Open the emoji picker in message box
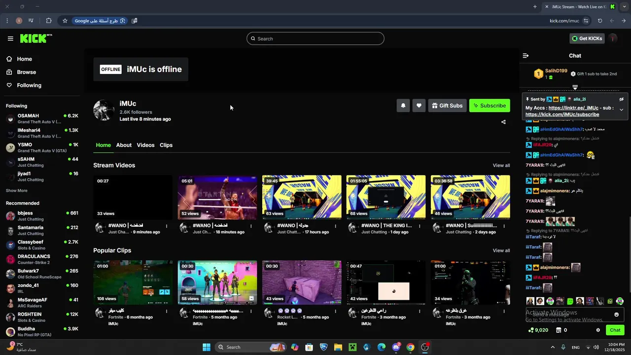The height and width of the screenshot is (355, 631). pos(616,315)
